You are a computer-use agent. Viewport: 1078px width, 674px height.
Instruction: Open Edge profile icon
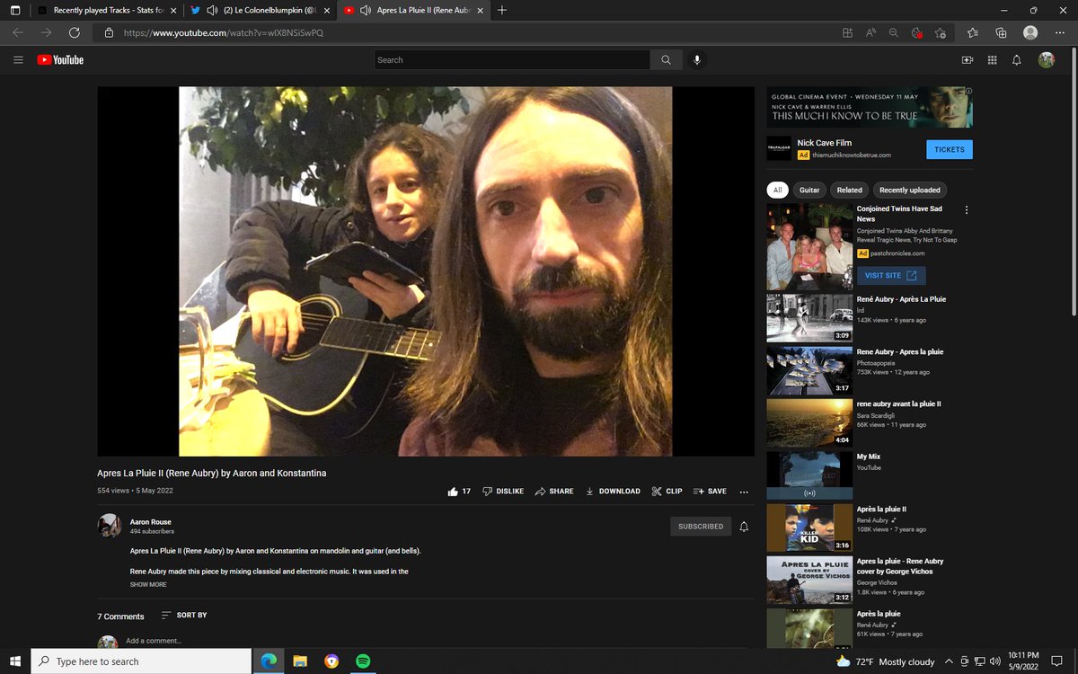pos(1030,32)
